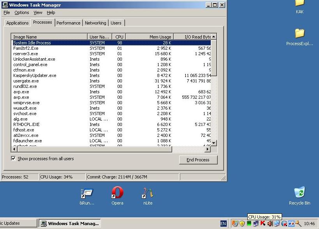This screenshot has height=229, width=319.
Task: Switch to the Users tab
Action: (116, 23)
